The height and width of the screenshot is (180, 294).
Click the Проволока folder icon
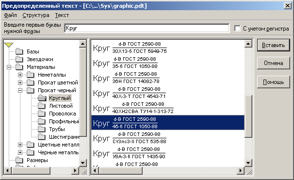[42, 114]
